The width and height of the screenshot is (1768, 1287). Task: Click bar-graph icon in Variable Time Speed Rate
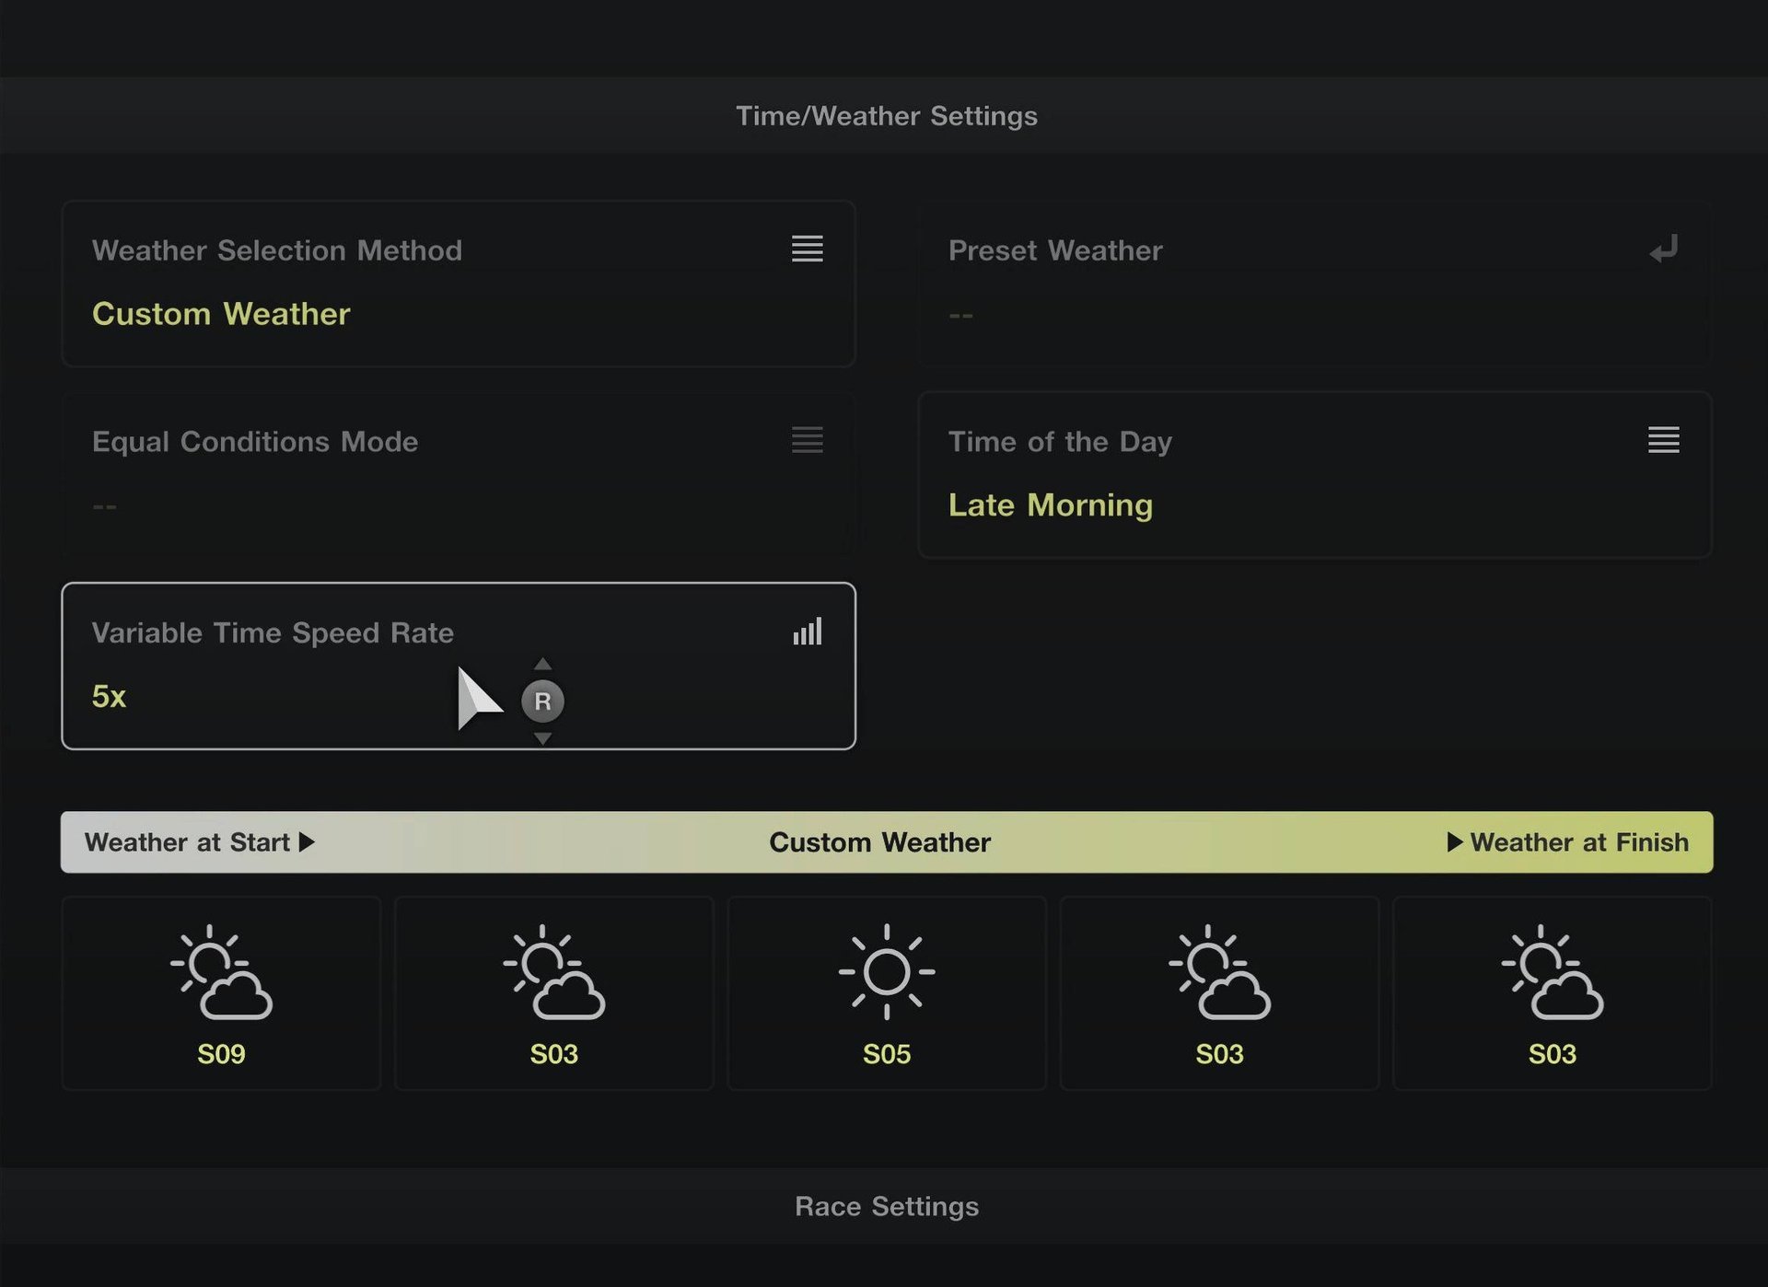pyautogui.click(x=807, y=632)
